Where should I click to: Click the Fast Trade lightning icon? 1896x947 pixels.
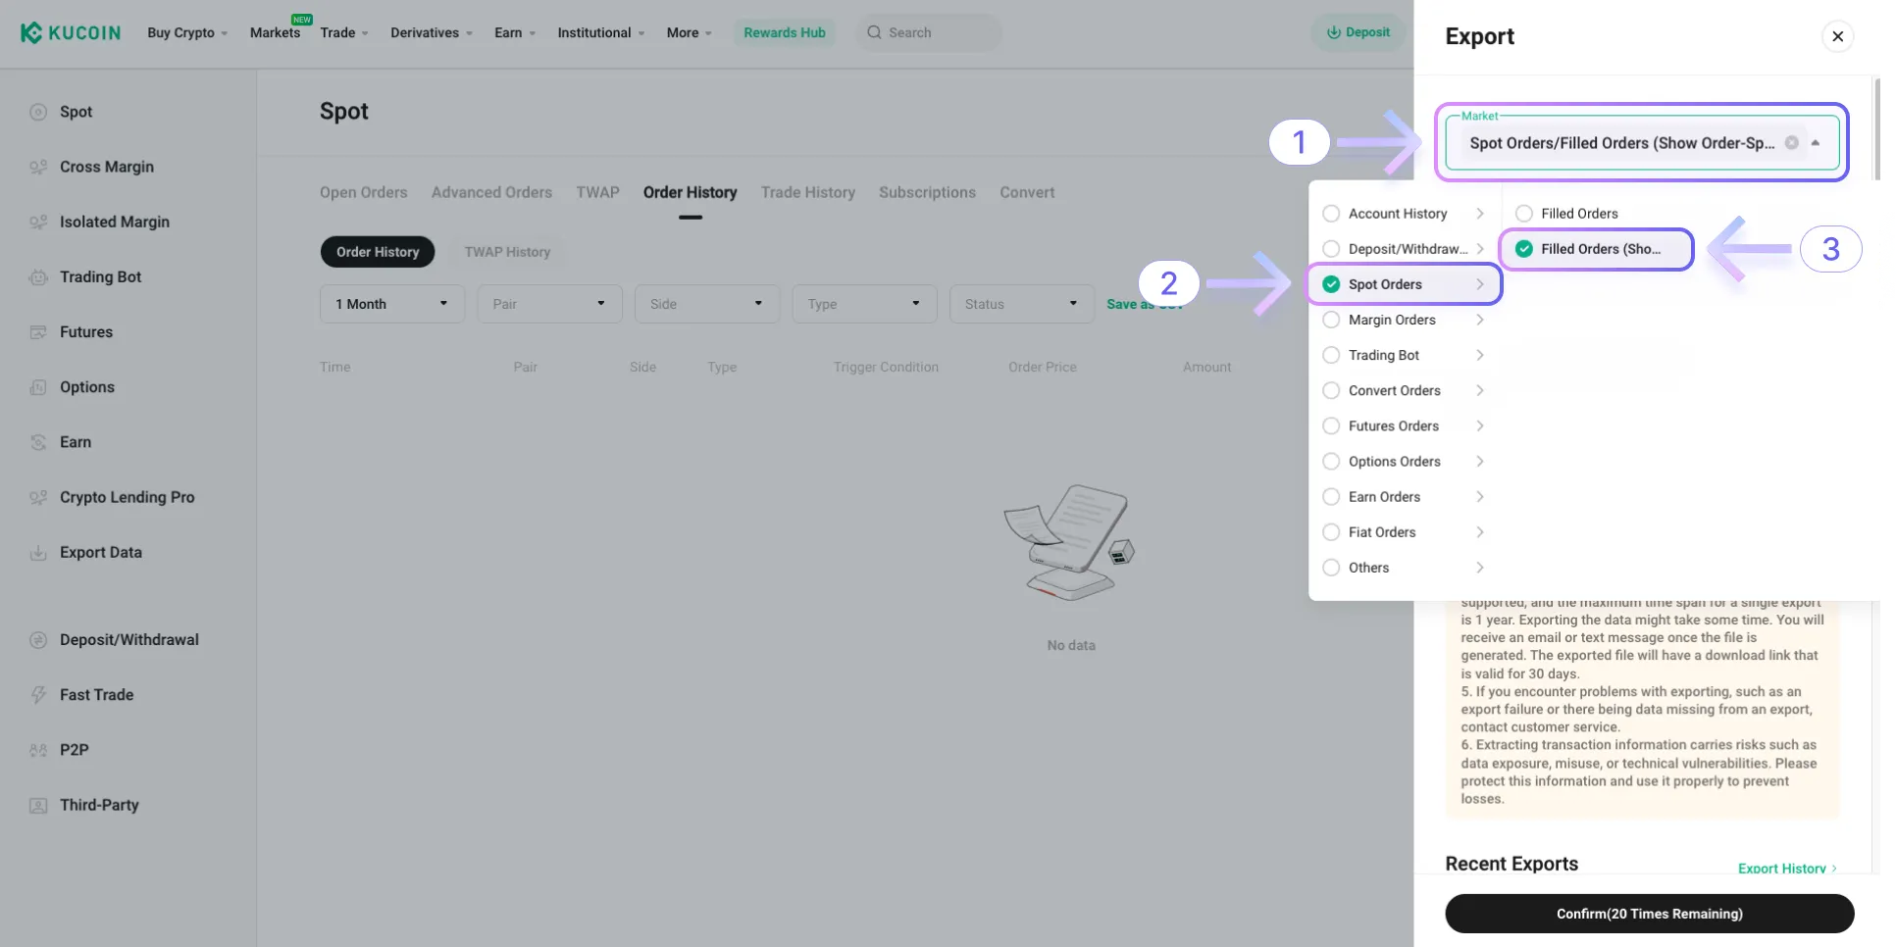pos(38,694)
